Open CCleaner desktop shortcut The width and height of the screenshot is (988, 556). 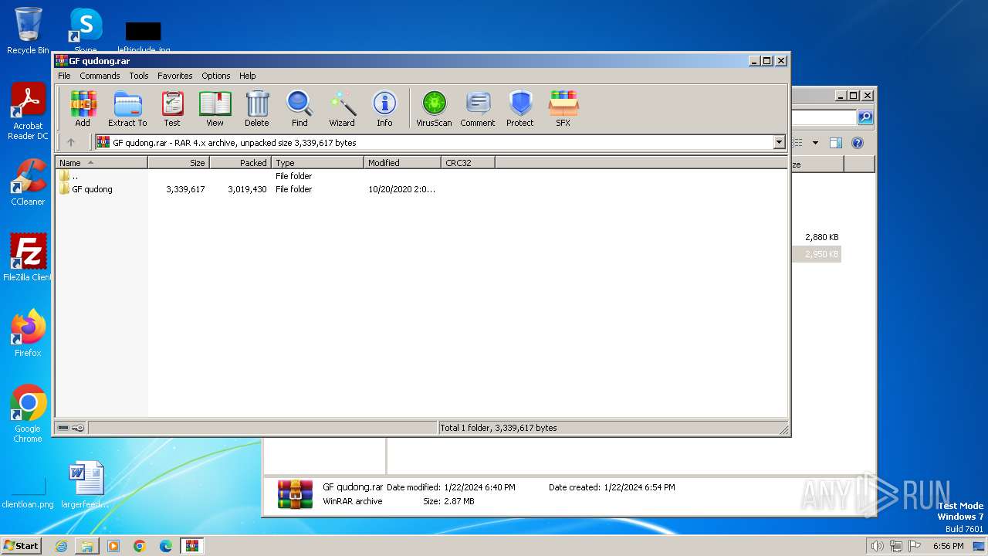coord(28,182)
